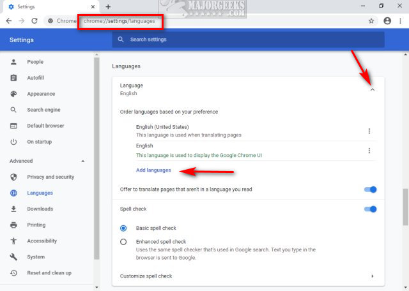Select Enhanced spell check radio button
The image size is (409, 291).
click(x=123, y=242)
